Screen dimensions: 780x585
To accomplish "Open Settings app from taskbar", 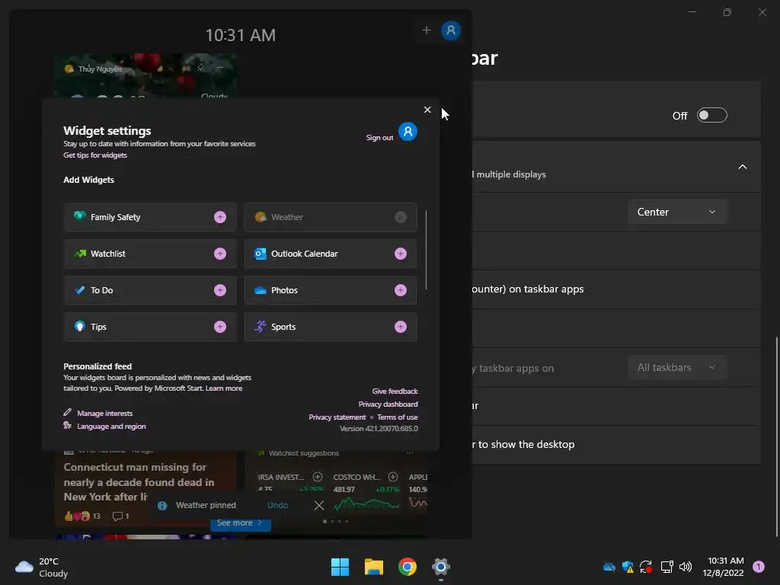I will pos(441,567).
